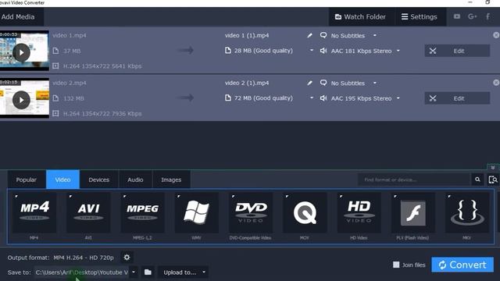This screenshot has width=500, height=281.
Task: Expand the Save to path dropdown
Action: tap(134, 272)
